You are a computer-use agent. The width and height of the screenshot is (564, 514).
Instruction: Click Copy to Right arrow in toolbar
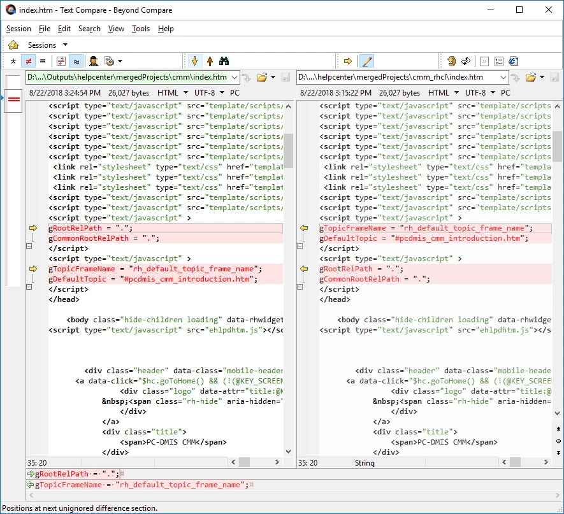click(348, 62)
